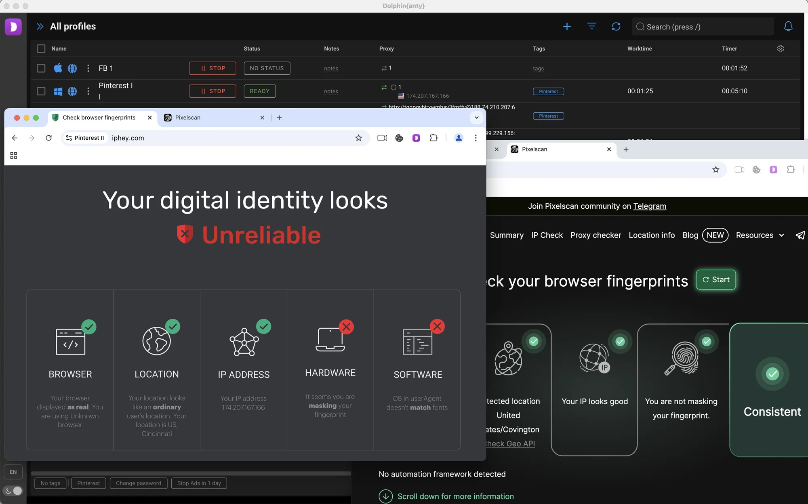
Task: Open Telegram link in Pixelscan banner
Action: 650,206
